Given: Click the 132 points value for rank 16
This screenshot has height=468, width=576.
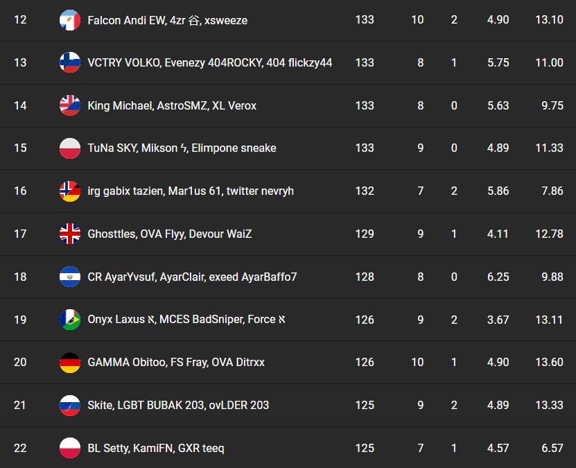Looking at the screenshot, I should 365,191.
